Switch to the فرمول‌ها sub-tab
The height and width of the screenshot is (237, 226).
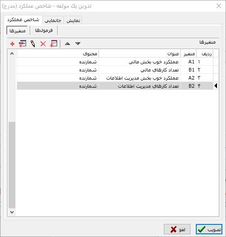point(44,31)
